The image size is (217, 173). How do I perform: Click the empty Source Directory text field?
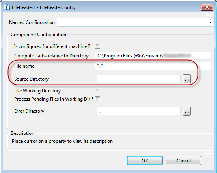coord(139,79)
